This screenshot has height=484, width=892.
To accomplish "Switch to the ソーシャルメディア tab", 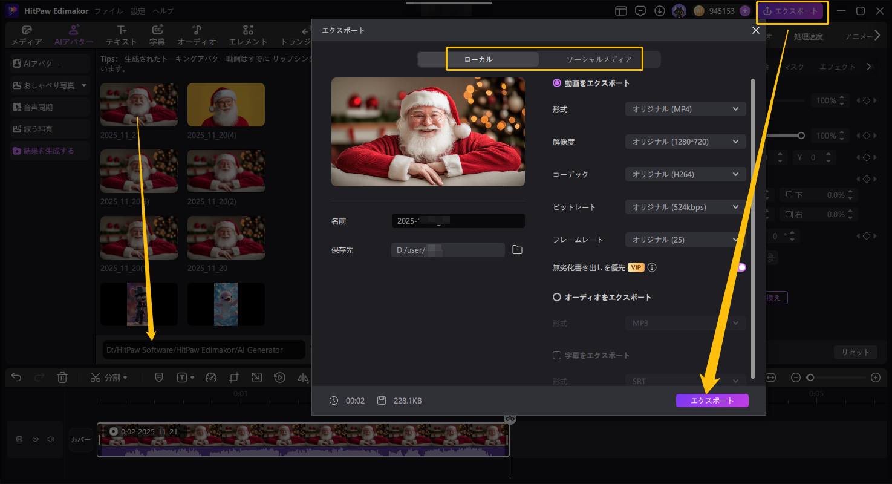I will tap(599, 59).
